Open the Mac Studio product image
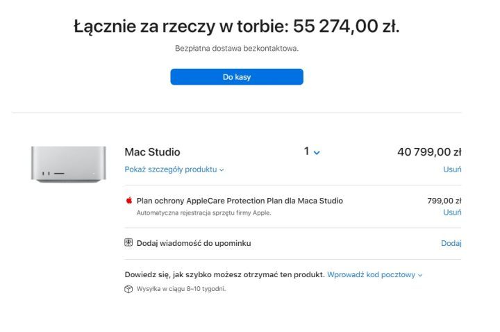The image size is (500, 332). (x=68, y=164)
